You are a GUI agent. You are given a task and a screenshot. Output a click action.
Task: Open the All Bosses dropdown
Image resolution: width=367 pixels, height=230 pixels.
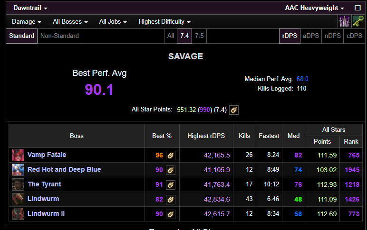pos(70,22)
